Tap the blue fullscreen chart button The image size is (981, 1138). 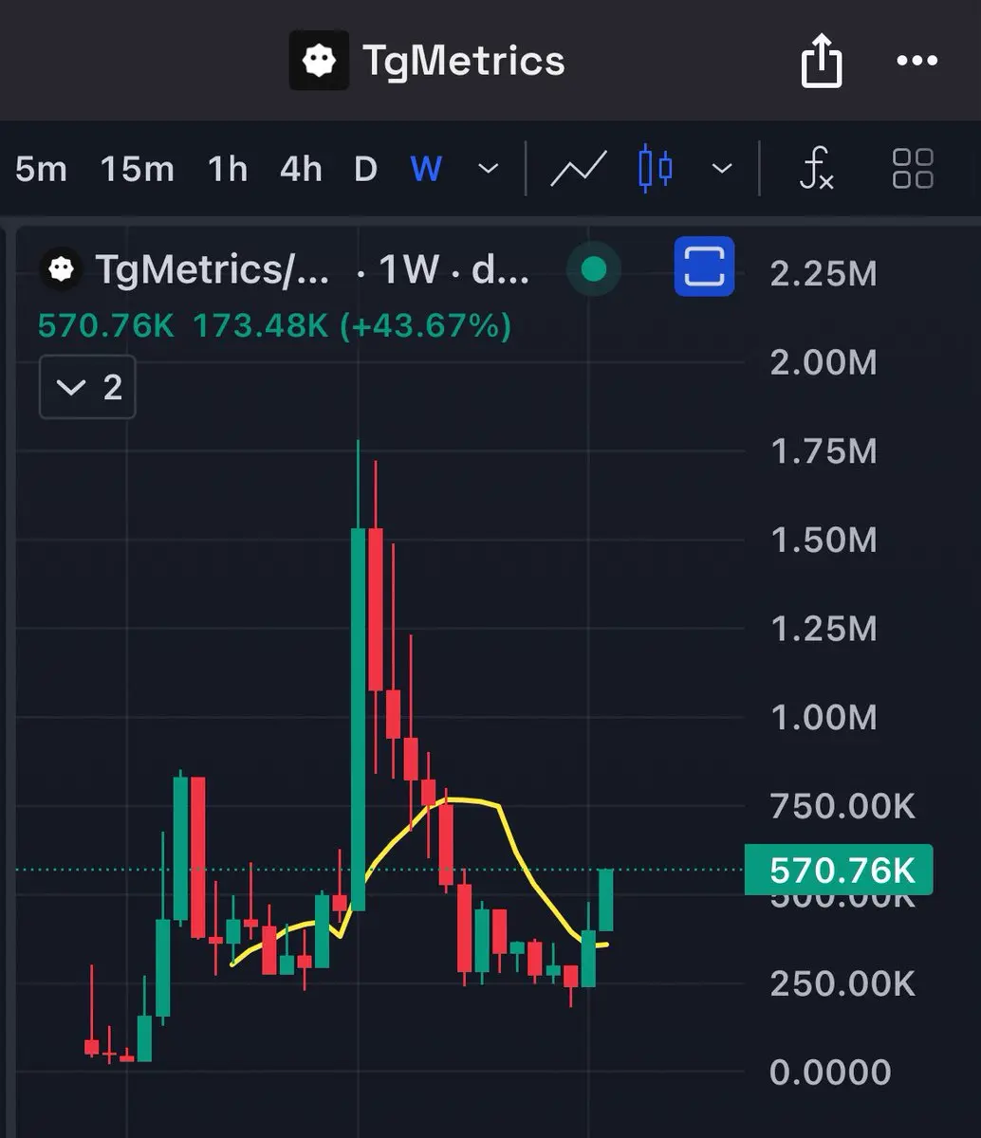click(x=704, y=266)
